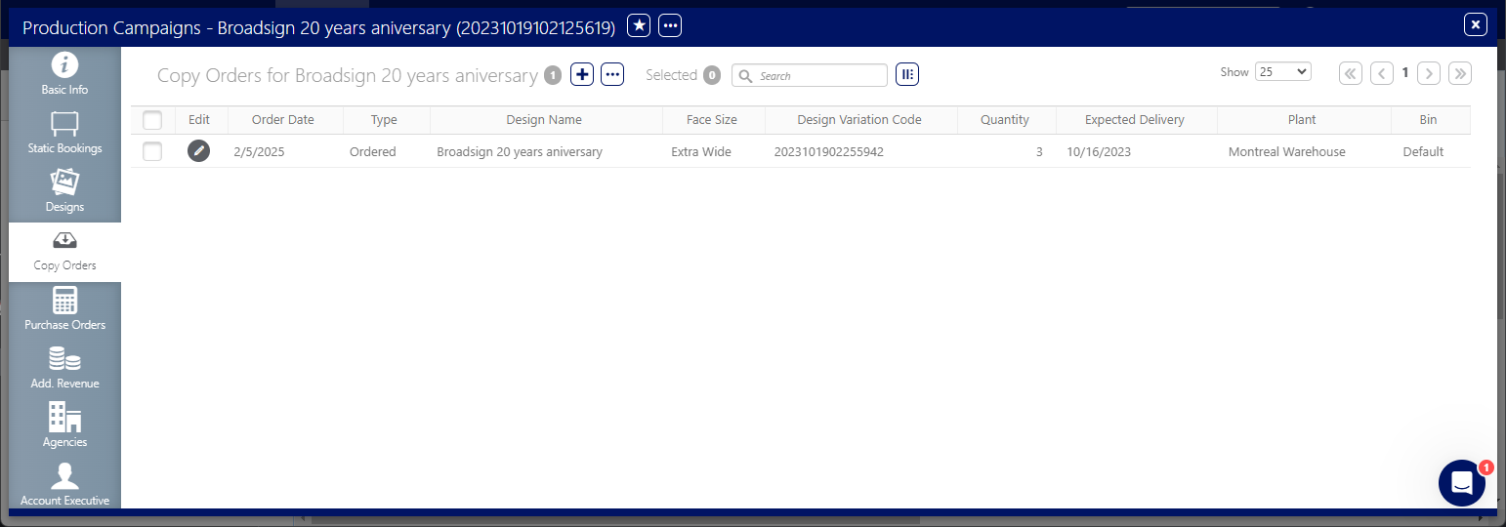1506x527 pixels.
Task: Expand the Show rows-per-page dropdown
Action: tap(1282, 72)
